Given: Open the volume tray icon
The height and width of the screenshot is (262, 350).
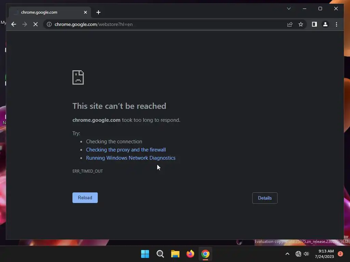Looking at the screenshot, I should pyautogui.click(x=306, y=254).
